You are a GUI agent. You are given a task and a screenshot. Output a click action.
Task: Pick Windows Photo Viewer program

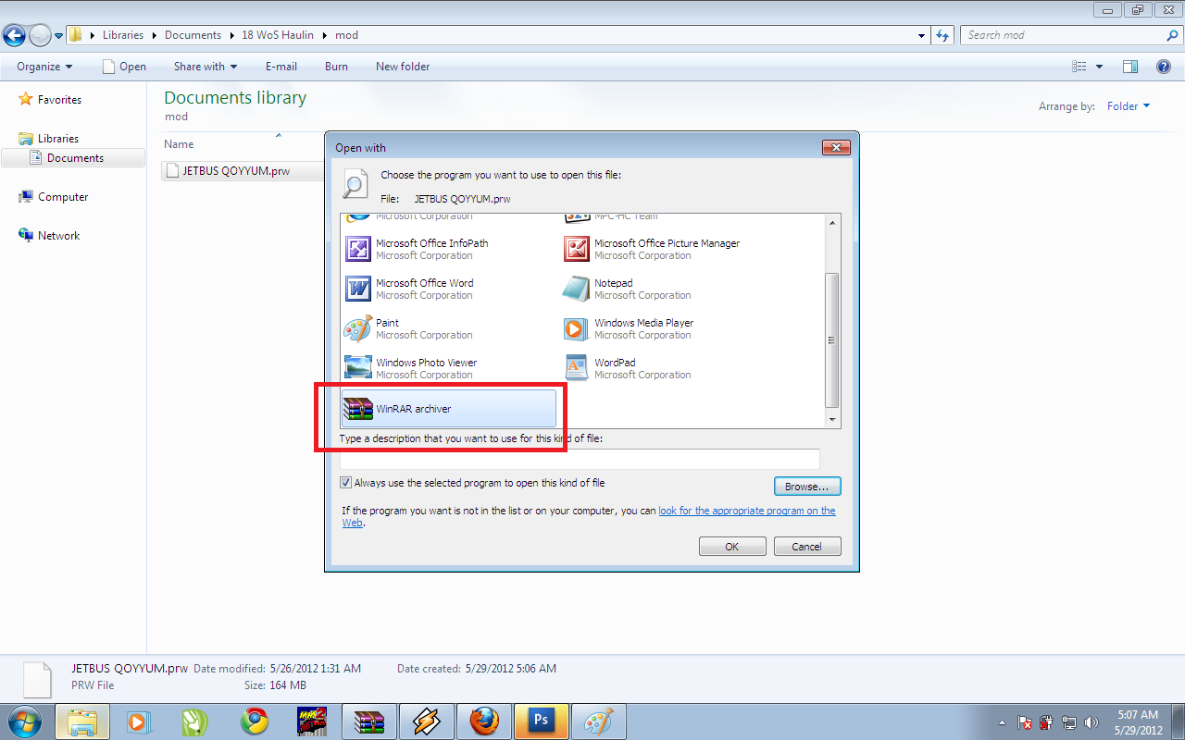click(450, 368)
